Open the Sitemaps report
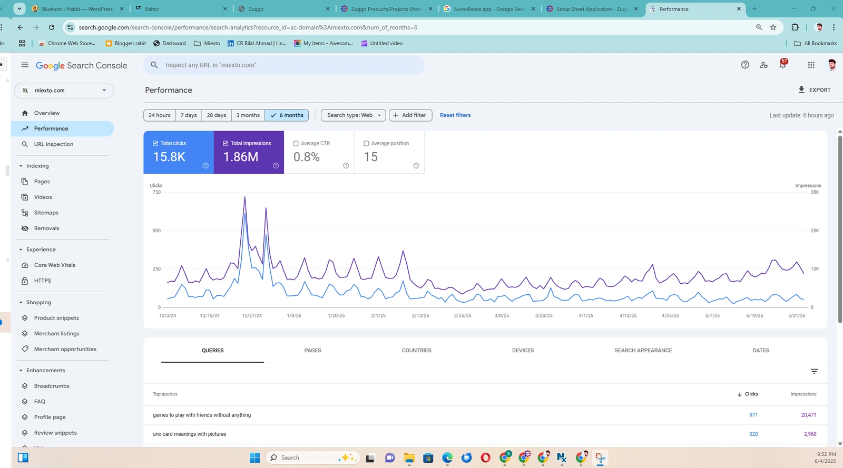 [x=63, y=213]
